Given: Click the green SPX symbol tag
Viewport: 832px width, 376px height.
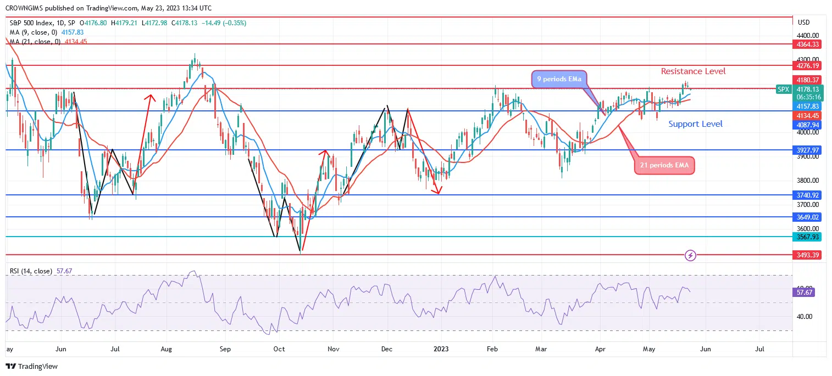Looking at the screenshot, I should pos(784,89).
